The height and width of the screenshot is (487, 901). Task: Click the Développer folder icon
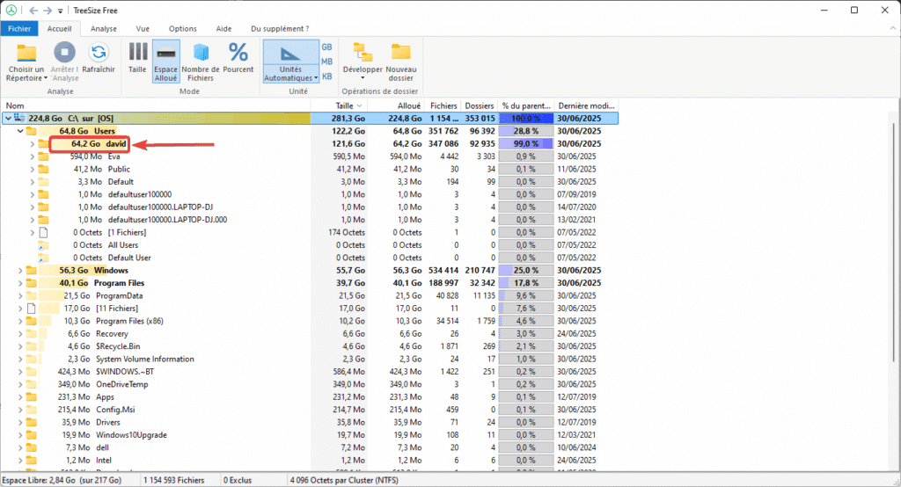pos(362,53)
